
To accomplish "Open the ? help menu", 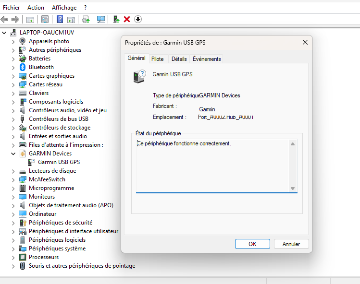I will click(85, 8).
